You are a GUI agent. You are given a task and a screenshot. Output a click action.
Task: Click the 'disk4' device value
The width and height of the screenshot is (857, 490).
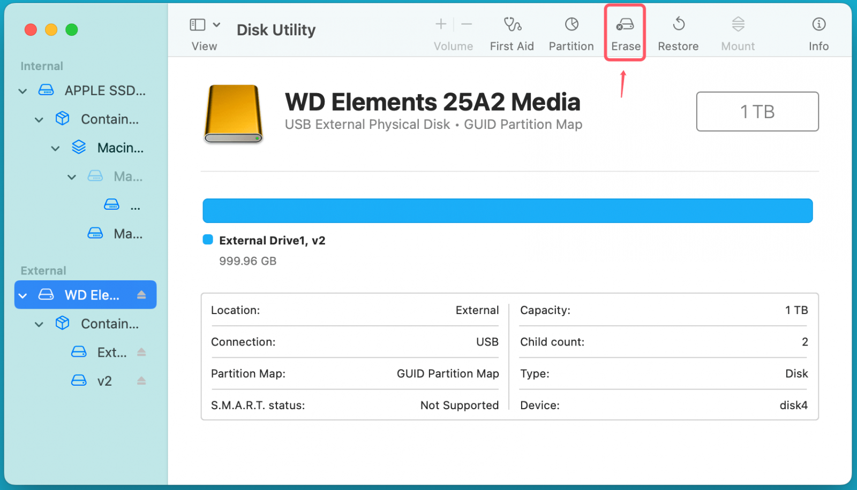(x=793, y=405)
